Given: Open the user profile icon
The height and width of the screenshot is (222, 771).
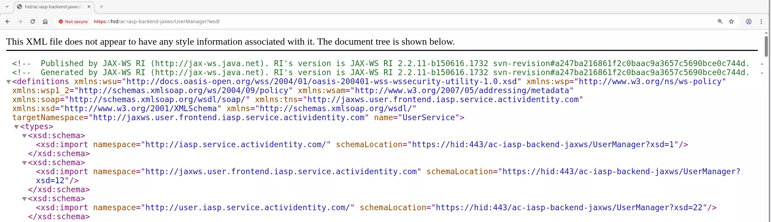Looking at the screenshot, I should pos(749,21).
